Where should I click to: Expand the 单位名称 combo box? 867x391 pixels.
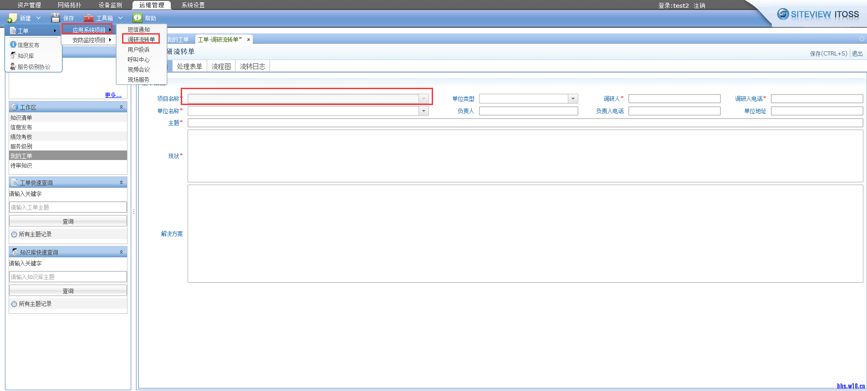click(x=423, y=111)
